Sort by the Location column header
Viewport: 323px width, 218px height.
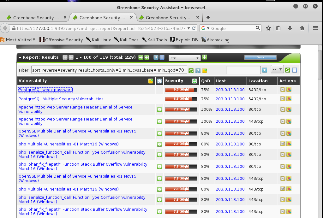(258, 81)
